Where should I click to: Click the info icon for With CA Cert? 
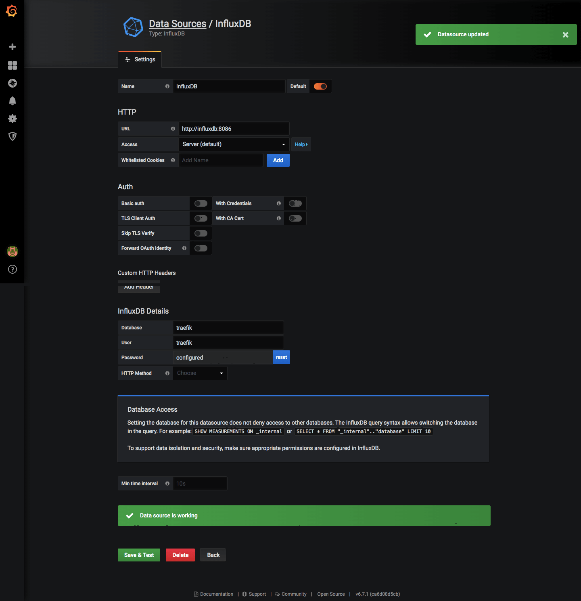pos(279,218)
